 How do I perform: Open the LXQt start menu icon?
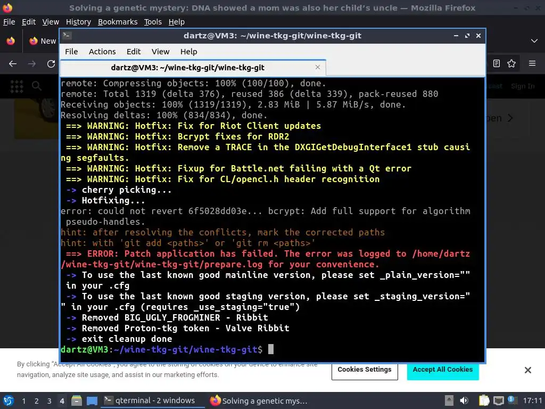coord(9,400)
